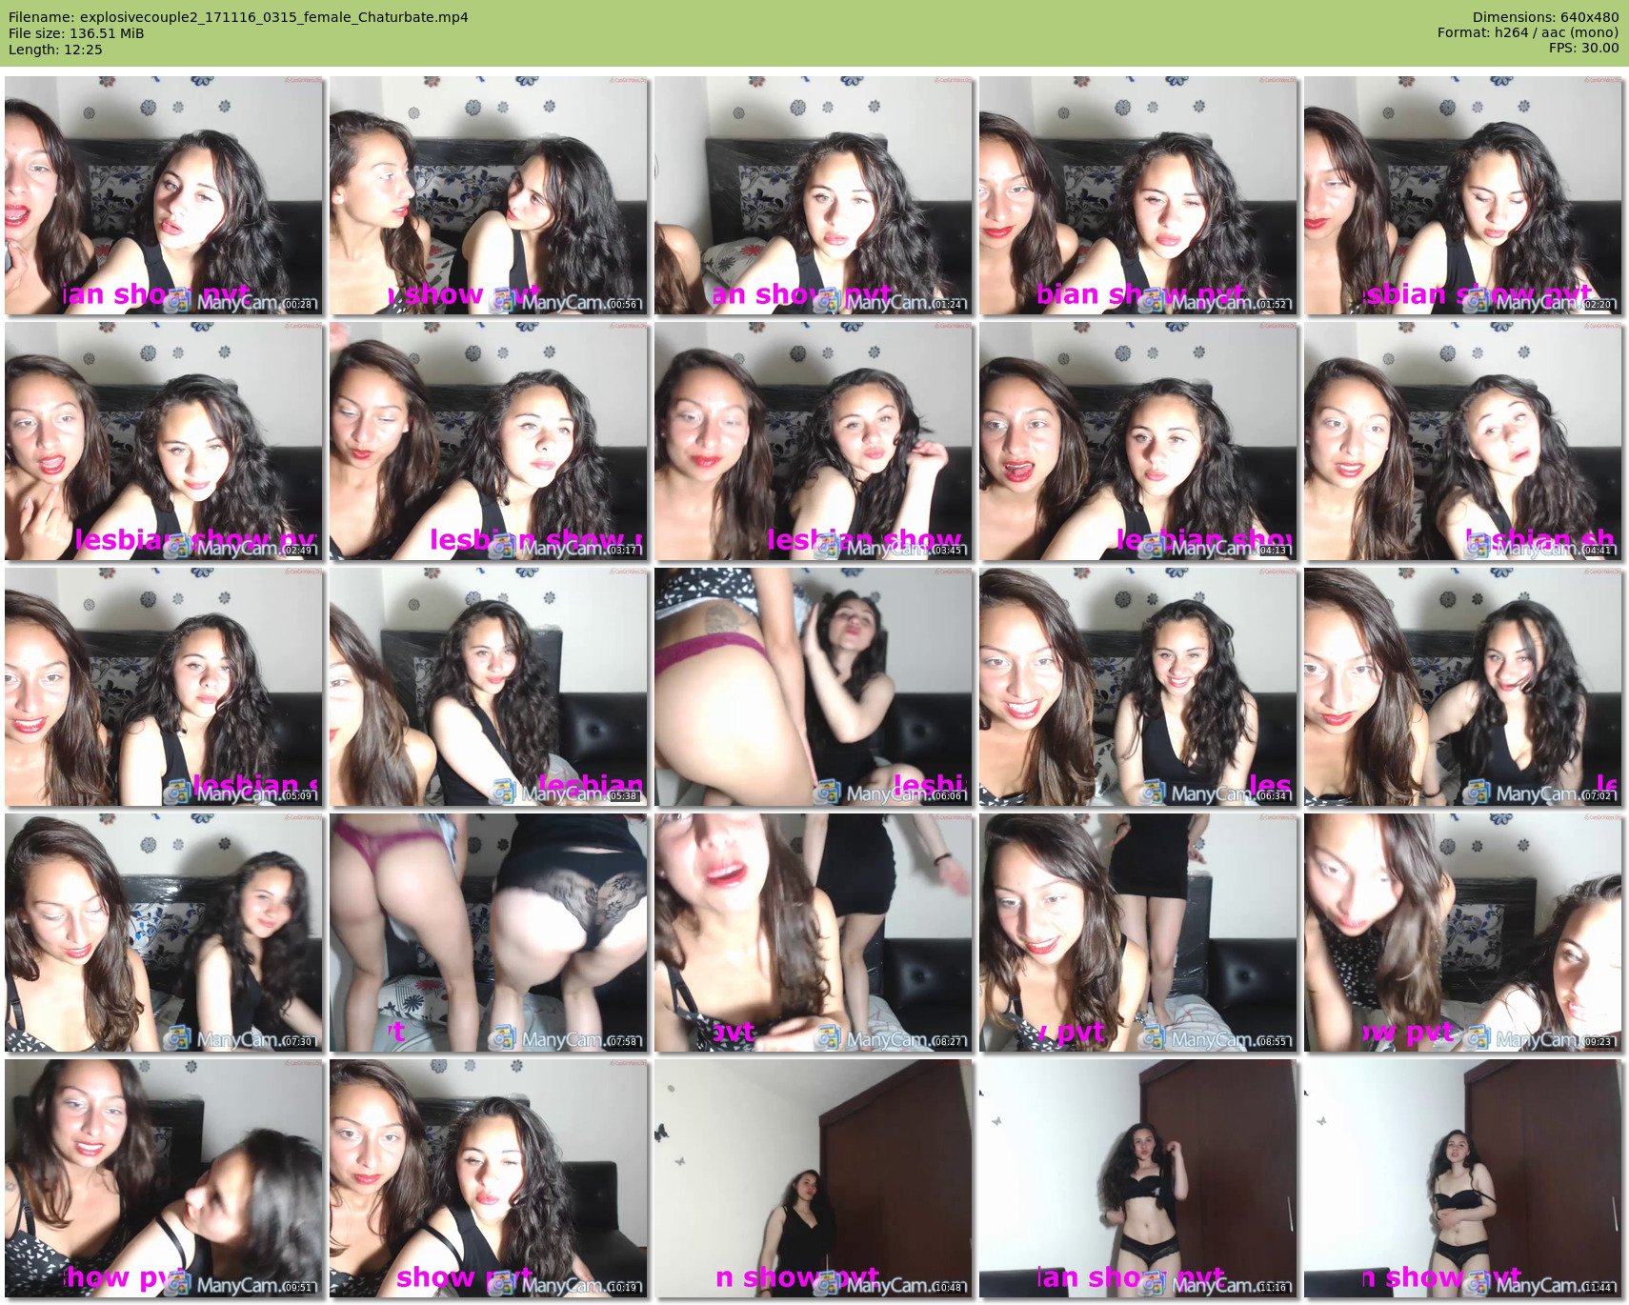The image size is (1629, 1305).
Task: View the thumbnail marked 07:58
Action: (x=489, y=933)
